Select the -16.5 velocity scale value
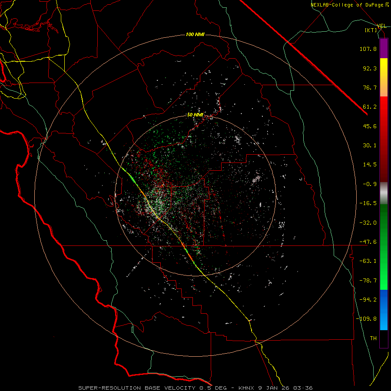This screenshot has width=391, height=391. click(x=368, y=203)
